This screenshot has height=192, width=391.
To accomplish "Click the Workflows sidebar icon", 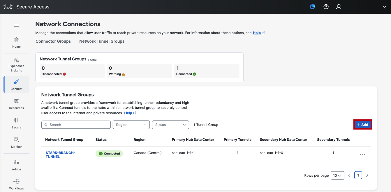I will point(16,183).
